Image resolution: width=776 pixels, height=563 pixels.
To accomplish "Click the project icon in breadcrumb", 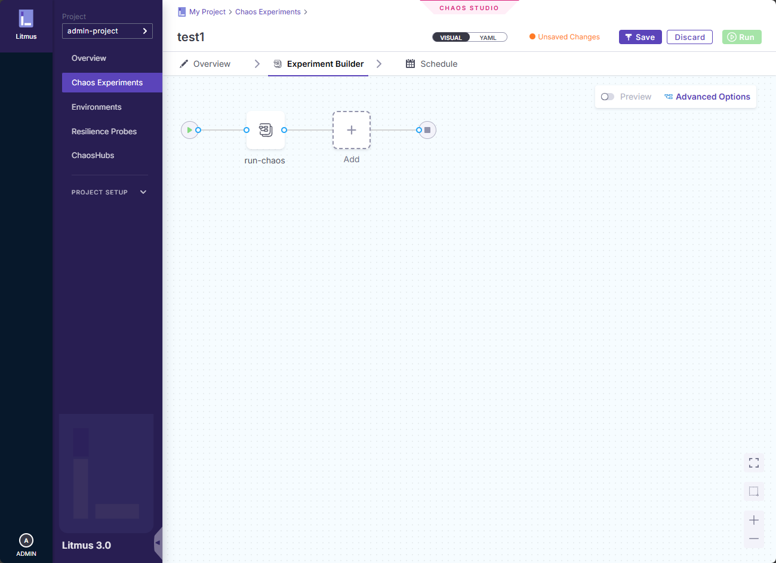I will pyautogui.click(x=182, y=12).
